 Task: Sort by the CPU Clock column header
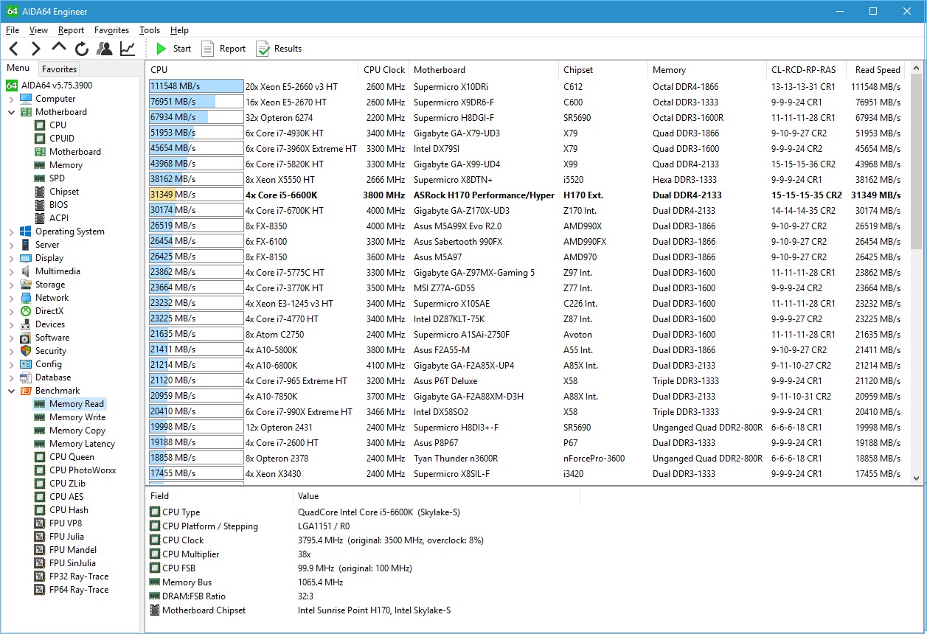[x=384, y=70]
